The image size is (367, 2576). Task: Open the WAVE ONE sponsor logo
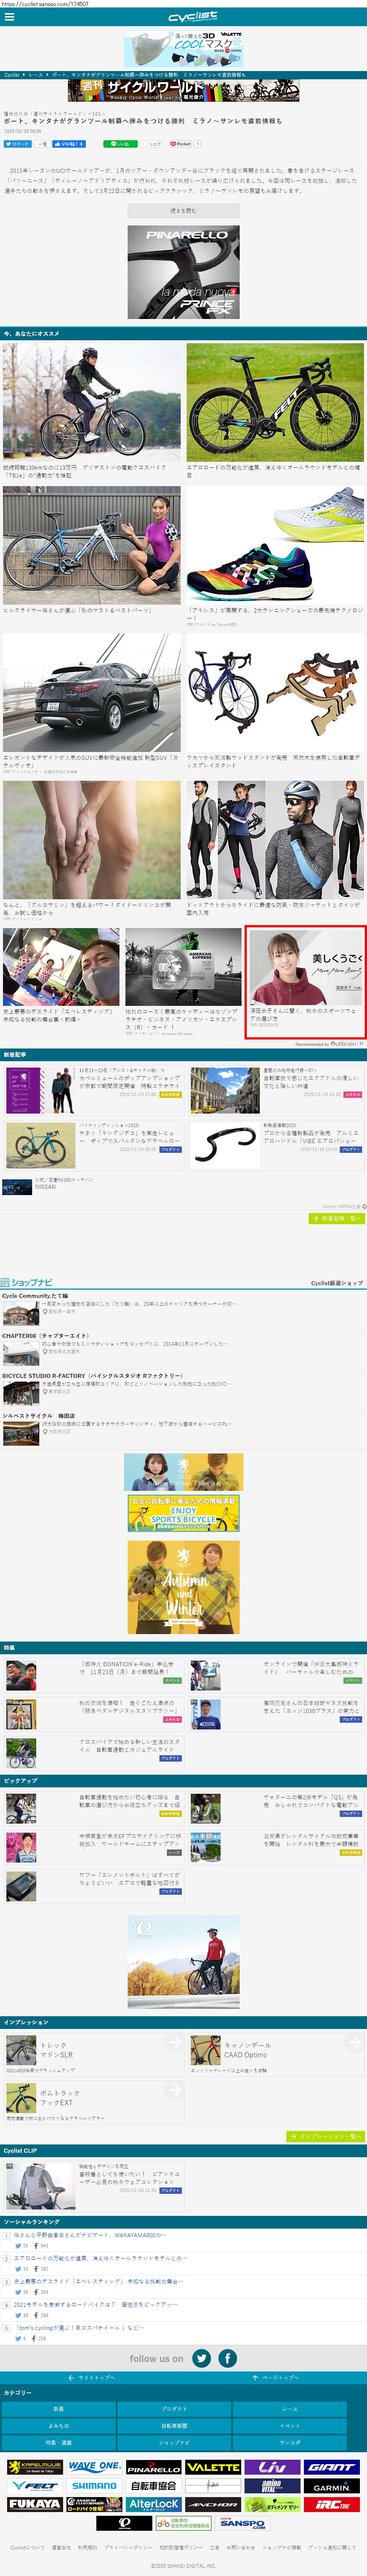point(95,2467)
